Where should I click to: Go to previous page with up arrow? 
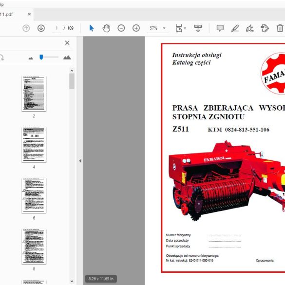pos(26,28)
